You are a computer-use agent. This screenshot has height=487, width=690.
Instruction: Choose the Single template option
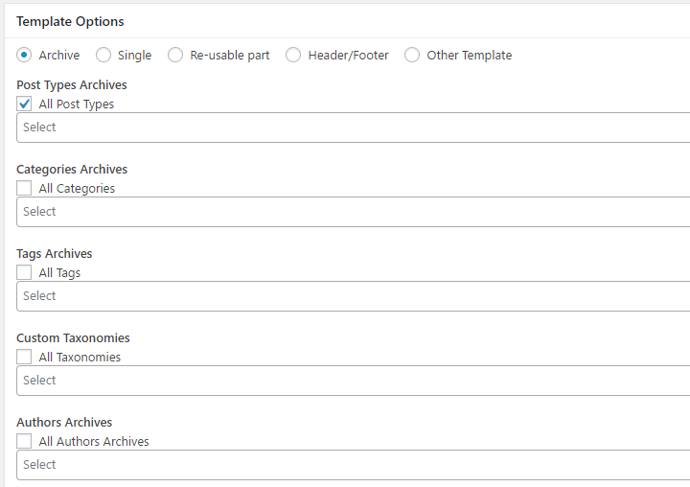[x=103, y=55]
